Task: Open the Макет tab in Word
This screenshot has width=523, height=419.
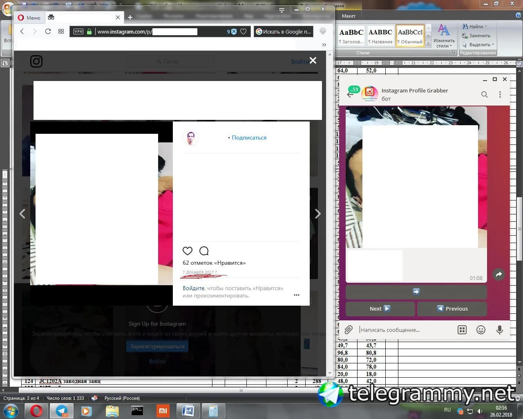Action: coord(349,16)
